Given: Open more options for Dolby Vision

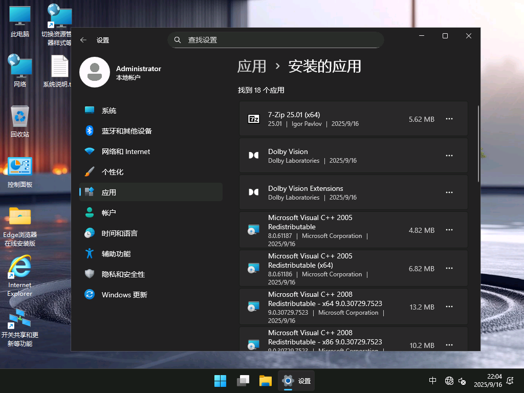Looking at the screenshot, I should click(449, 156).
